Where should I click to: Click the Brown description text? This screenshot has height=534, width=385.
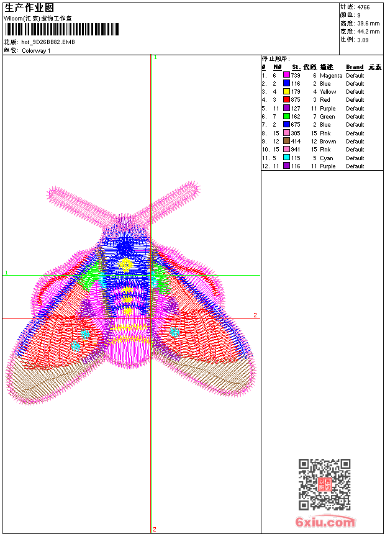[x=328, y=142]
